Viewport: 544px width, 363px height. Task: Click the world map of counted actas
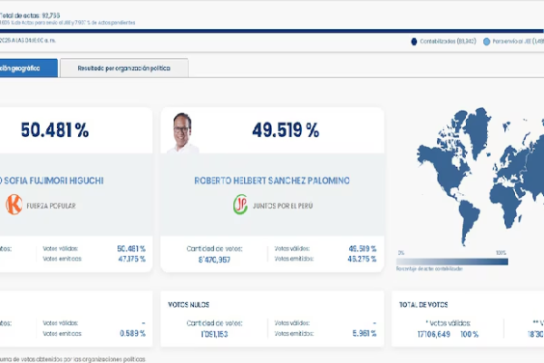[481, 176]
